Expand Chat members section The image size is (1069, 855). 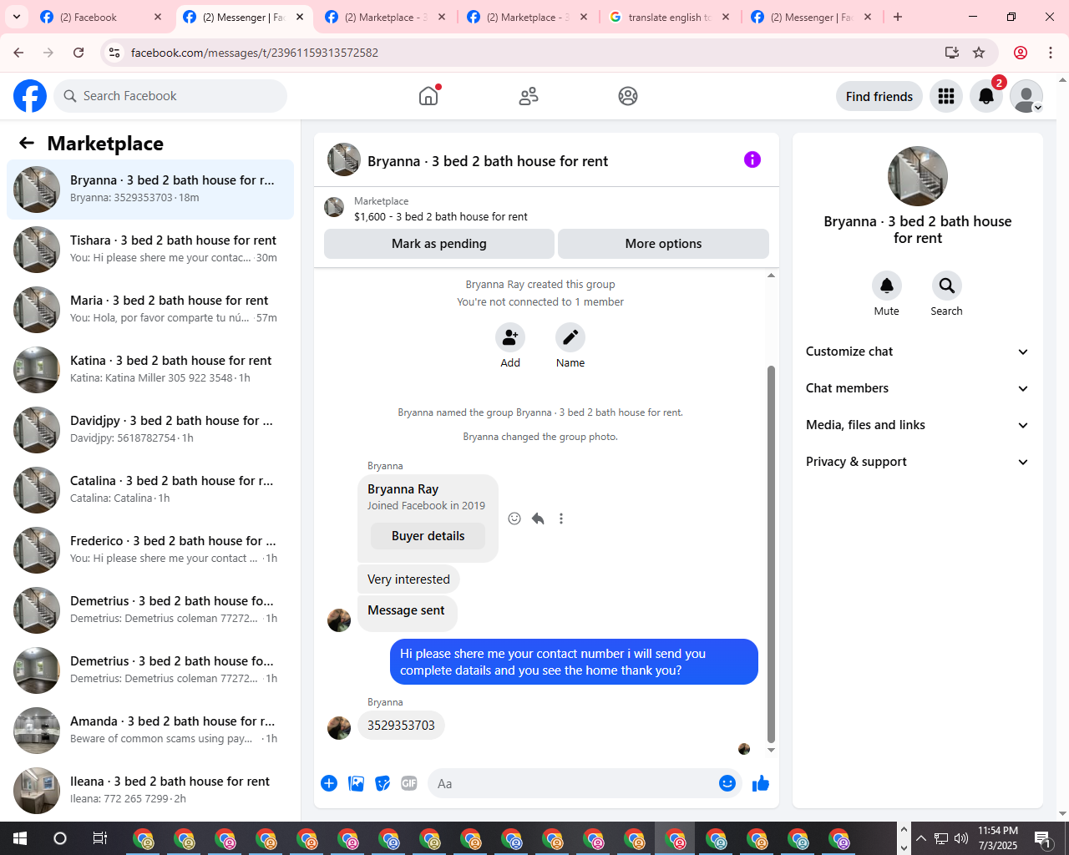pos(917,388)
